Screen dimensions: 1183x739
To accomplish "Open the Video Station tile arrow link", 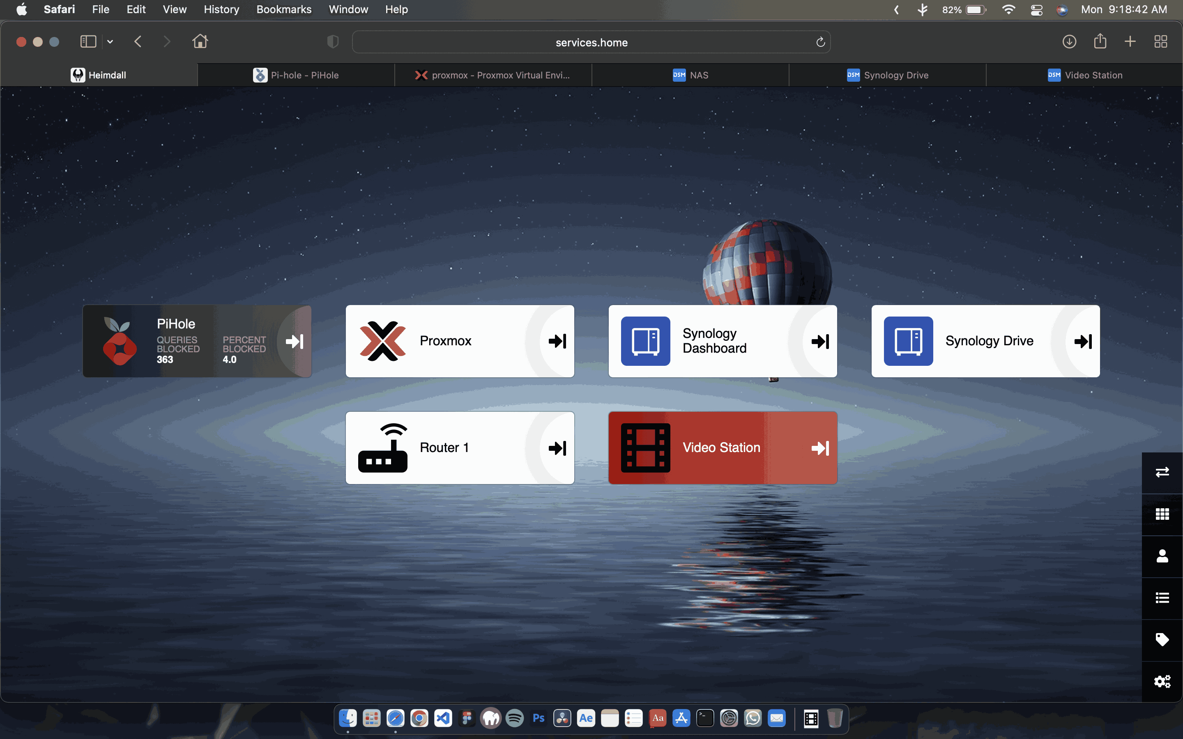I will point(820,448).
